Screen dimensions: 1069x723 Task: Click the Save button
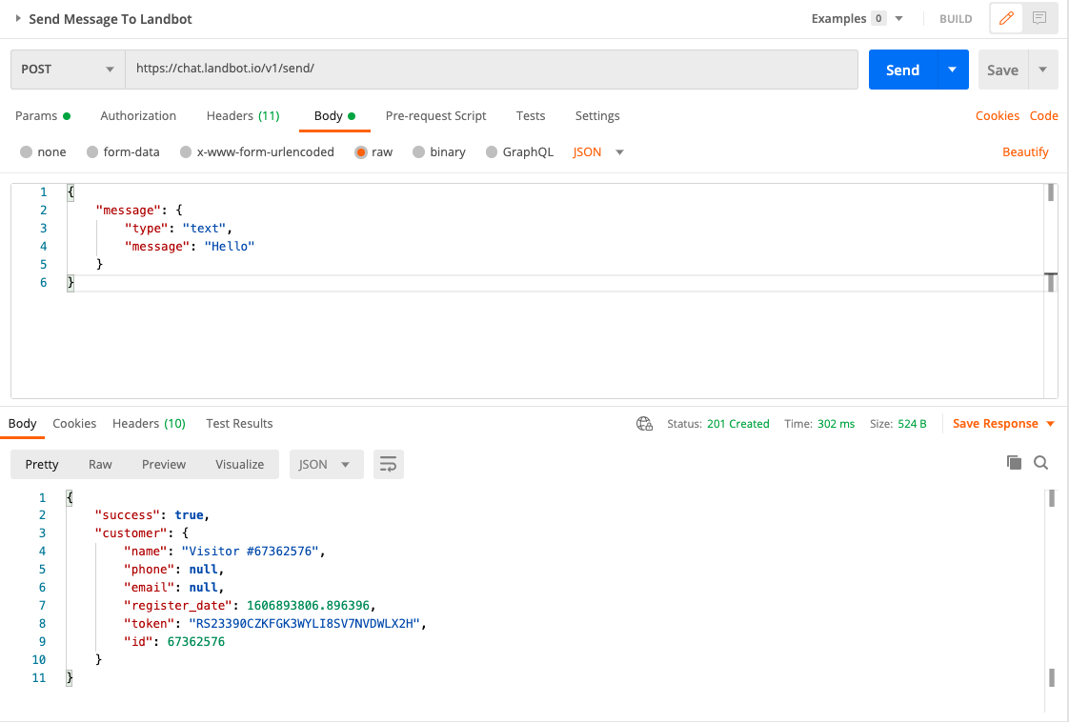click(1002, 70)
